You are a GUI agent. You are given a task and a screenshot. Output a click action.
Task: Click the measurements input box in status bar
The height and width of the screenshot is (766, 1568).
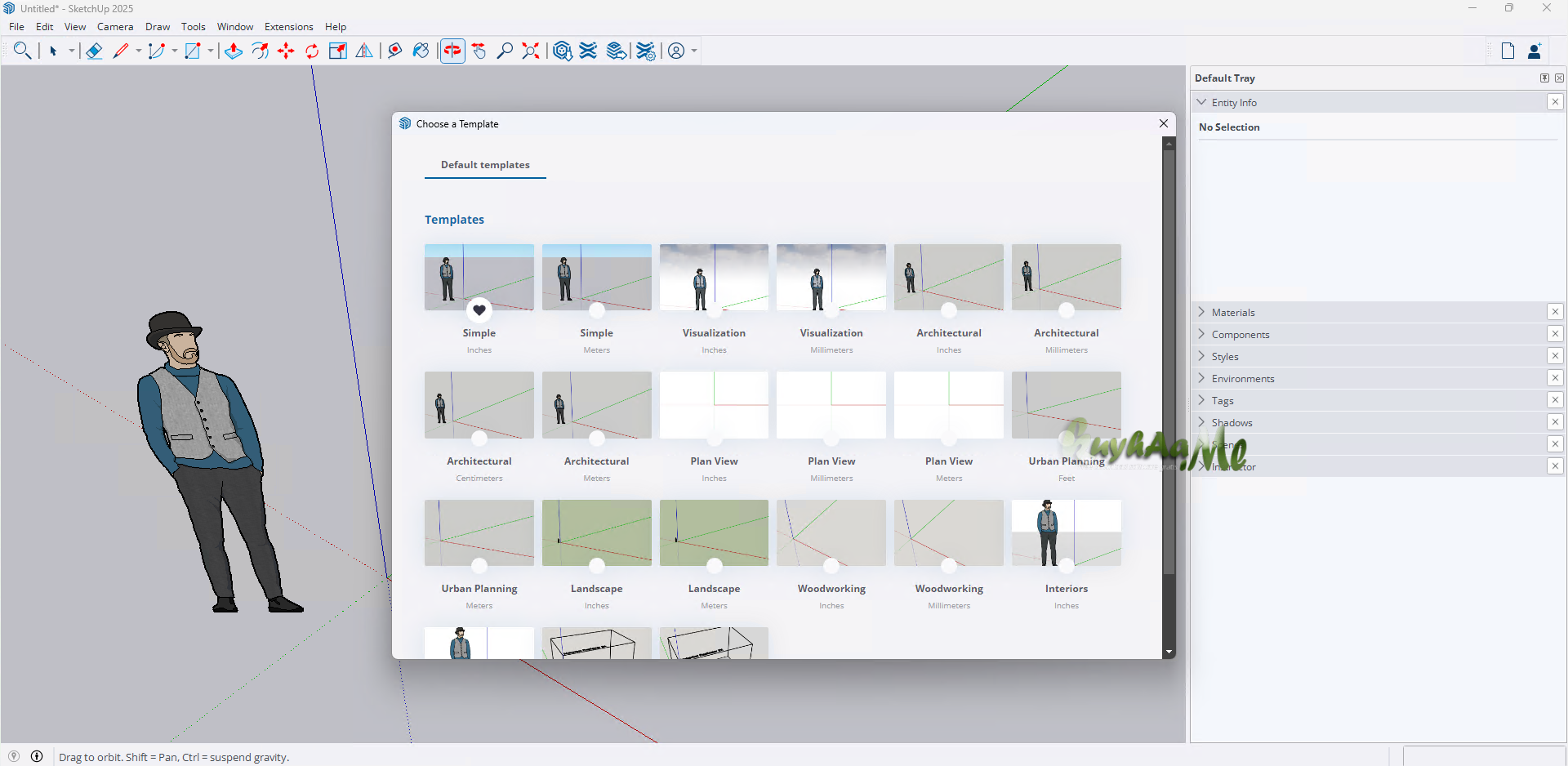tap(1484, 756)
